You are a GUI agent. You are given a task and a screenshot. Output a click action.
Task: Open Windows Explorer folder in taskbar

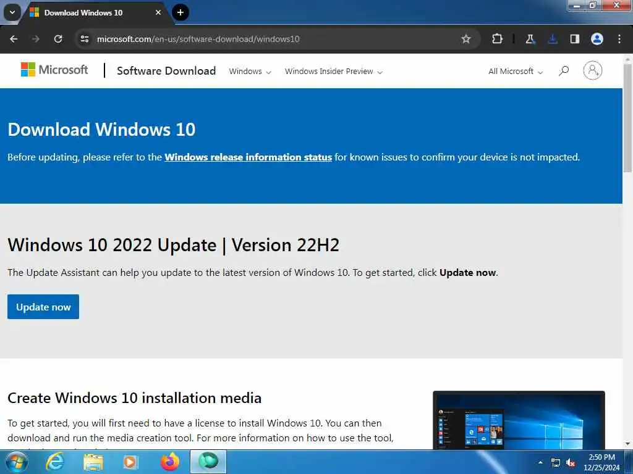tap(93, 462)
